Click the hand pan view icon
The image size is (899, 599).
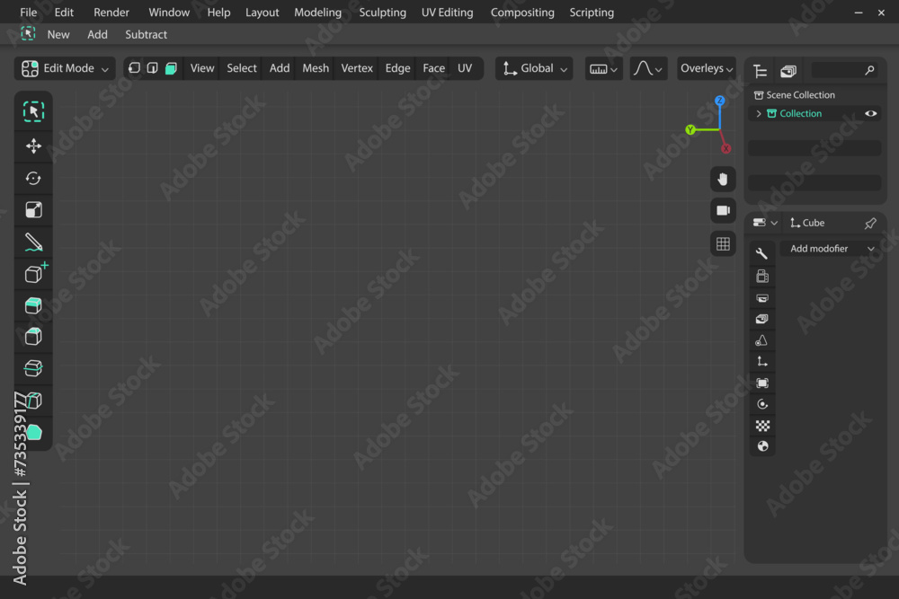tap(723, 179)
